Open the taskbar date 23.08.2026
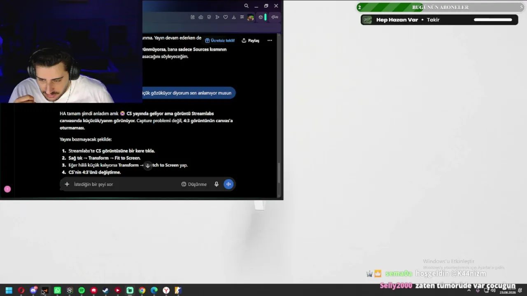The height and width of the screenshot is (296, 527). point(507,292)
